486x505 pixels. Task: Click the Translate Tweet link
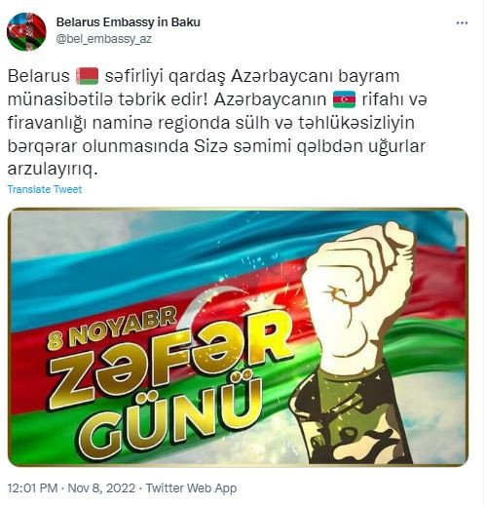click(45, 189)
